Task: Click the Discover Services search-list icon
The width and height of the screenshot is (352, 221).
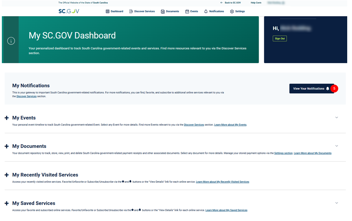Action: (131, 11)
